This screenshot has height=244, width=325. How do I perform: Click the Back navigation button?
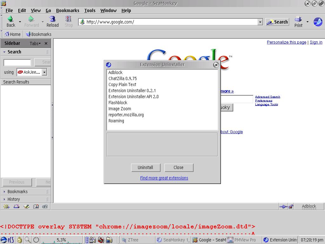point(10,21)
